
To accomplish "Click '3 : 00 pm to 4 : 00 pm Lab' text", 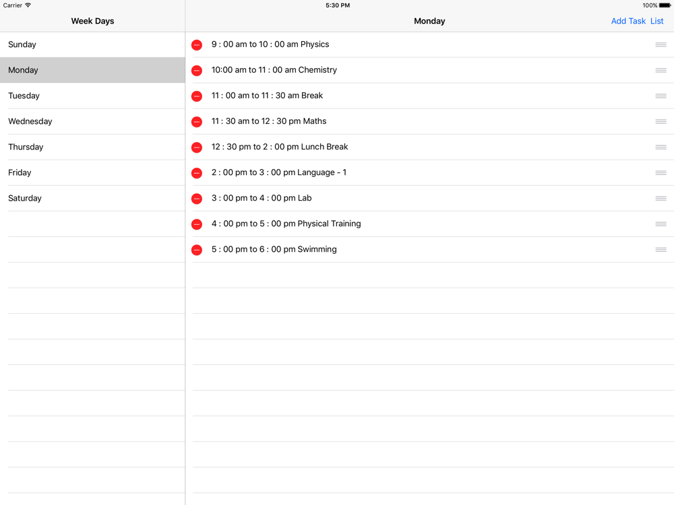I will click(x=262, y=198).
